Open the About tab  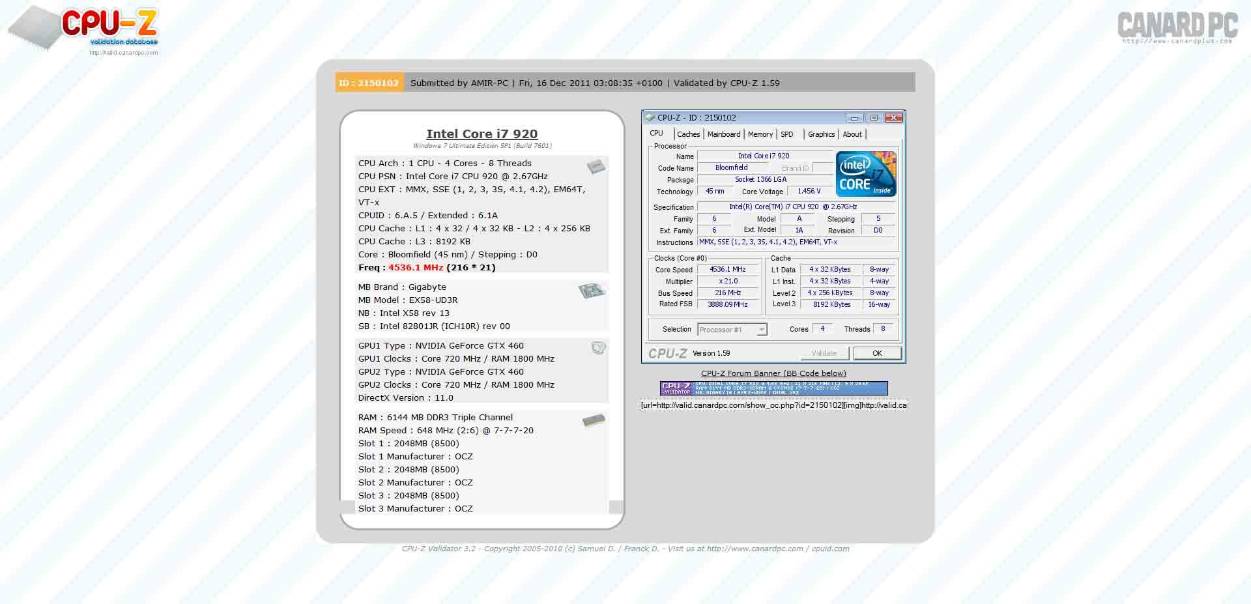852,134
